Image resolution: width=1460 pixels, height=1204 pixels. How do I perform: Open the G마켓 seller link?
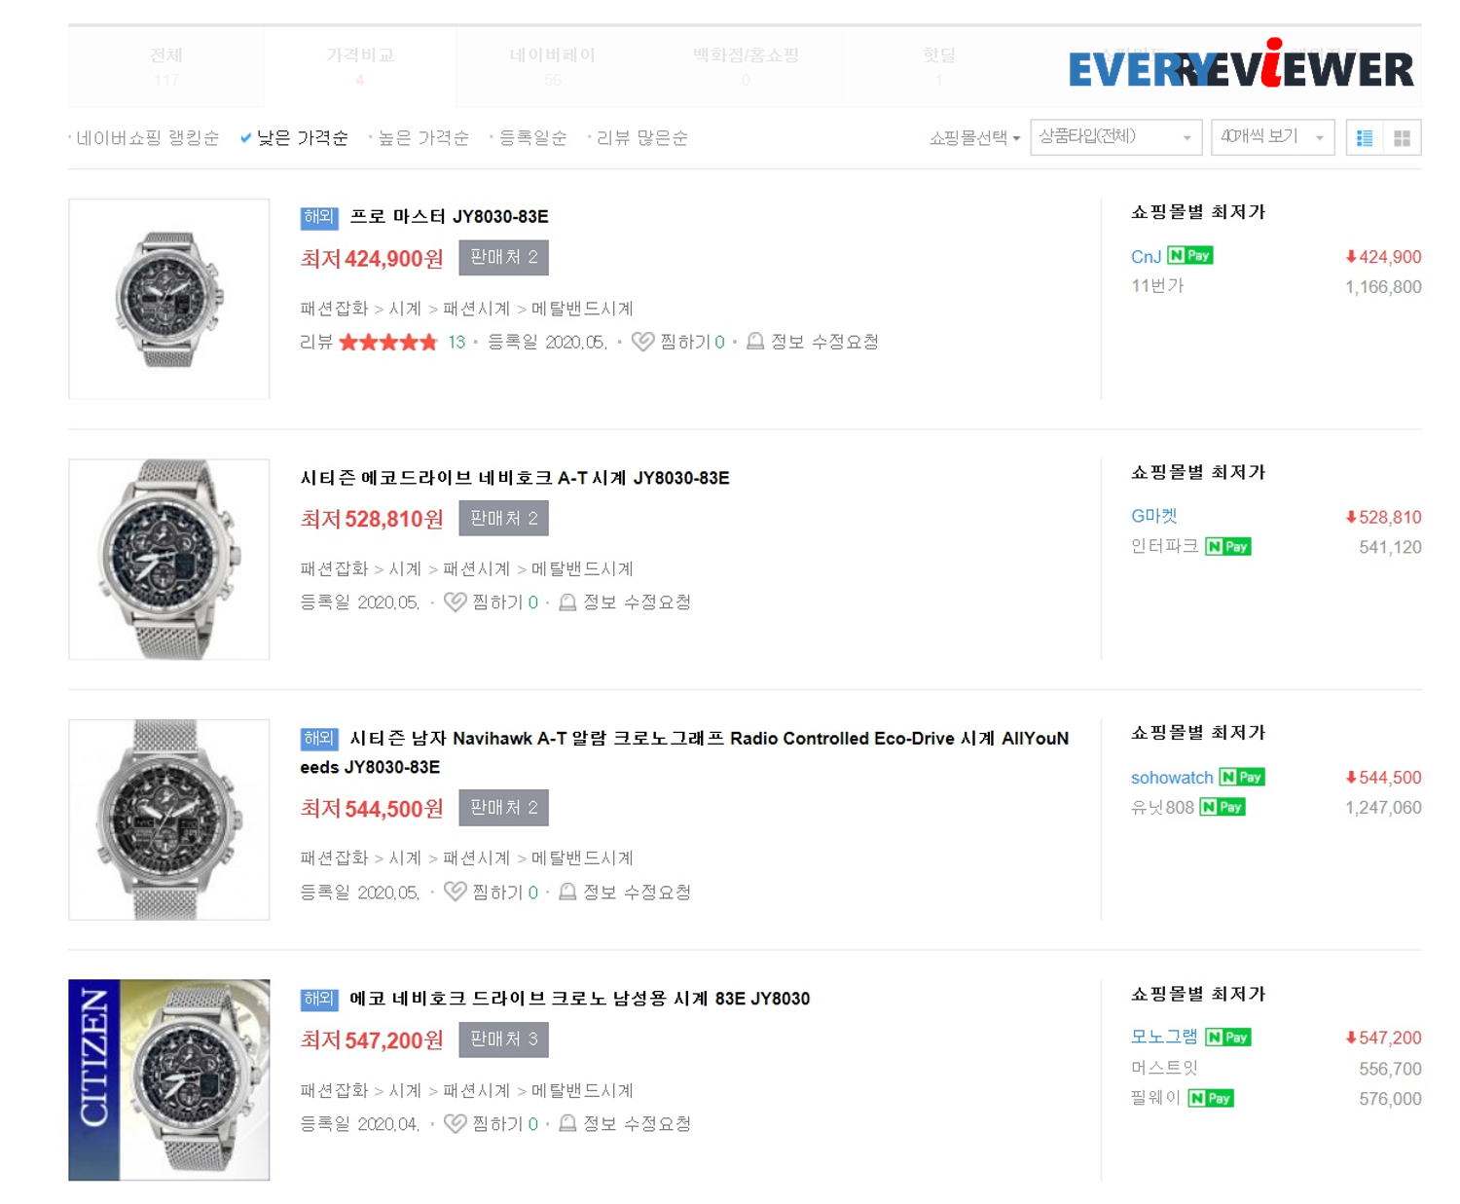(1154, 517)
